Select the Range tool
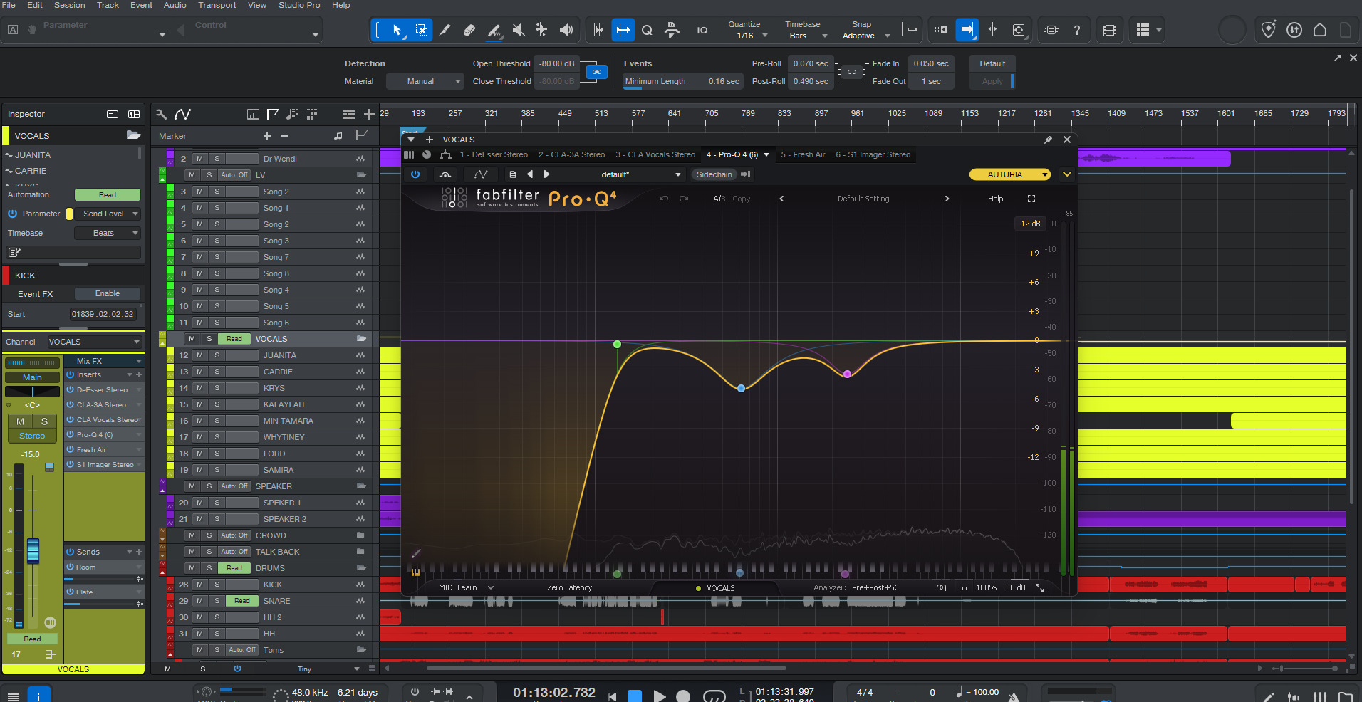 (x=422, y=30)
